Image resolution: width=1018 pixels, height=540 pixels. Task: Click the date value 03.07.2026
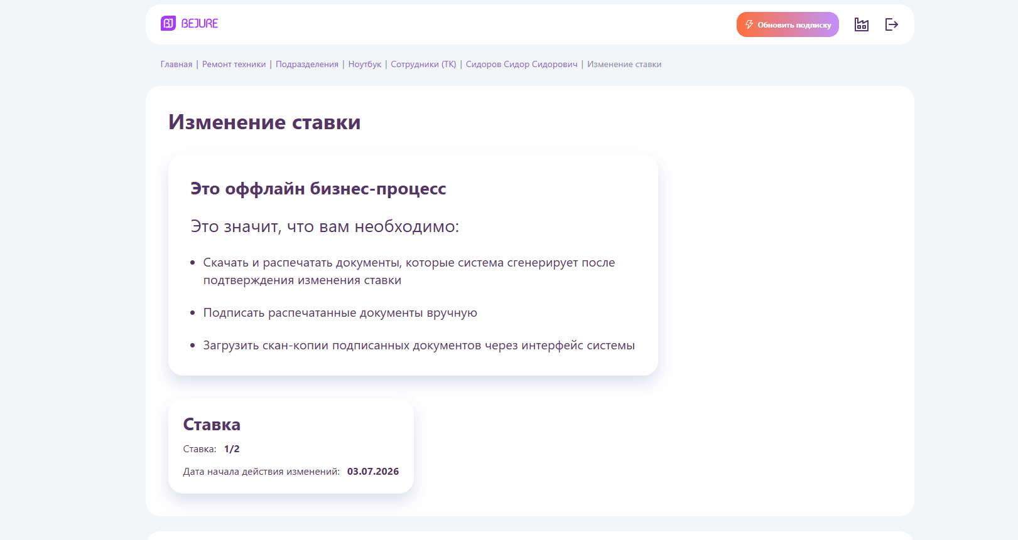373,472
